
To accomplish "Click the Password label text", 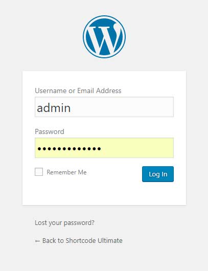I will pyautogui.click(x=50, y=131).
